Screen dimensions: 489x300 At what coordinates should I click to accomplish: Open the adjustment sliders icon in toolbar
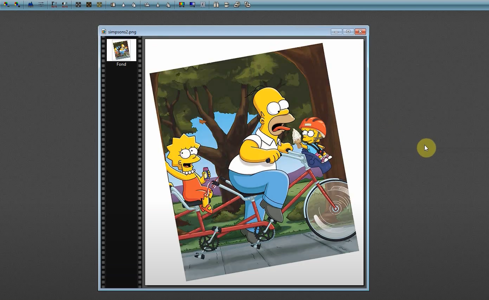(x=41, y=5)
